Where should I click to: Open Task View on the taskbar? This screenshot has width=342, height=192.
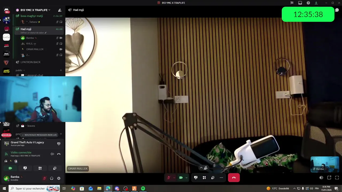[64, 189]
